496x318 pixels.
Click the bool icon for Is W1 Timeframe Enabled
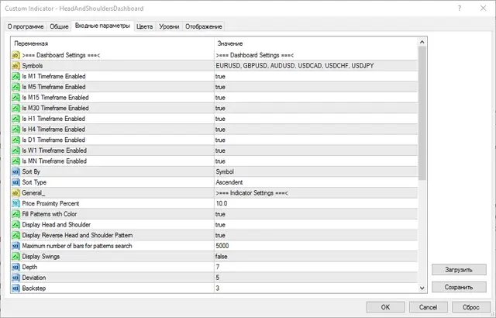click(x=15, y=150)
